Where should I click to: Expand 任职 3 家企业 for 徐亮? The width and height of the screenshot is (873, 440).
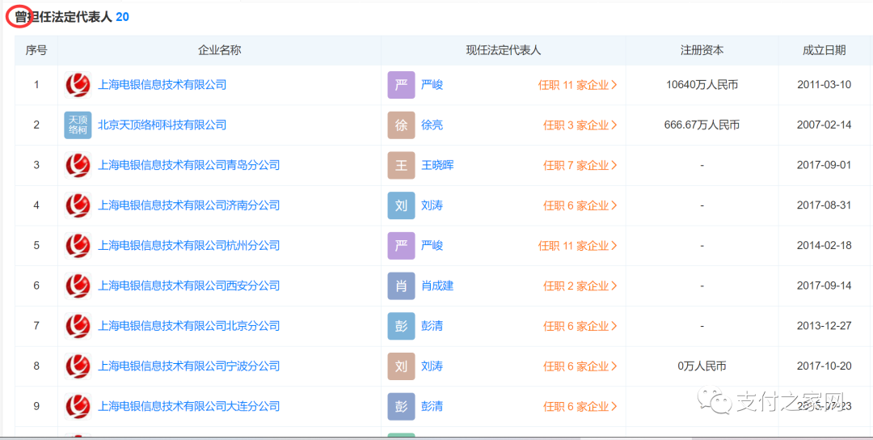click(x=580, y=125)
